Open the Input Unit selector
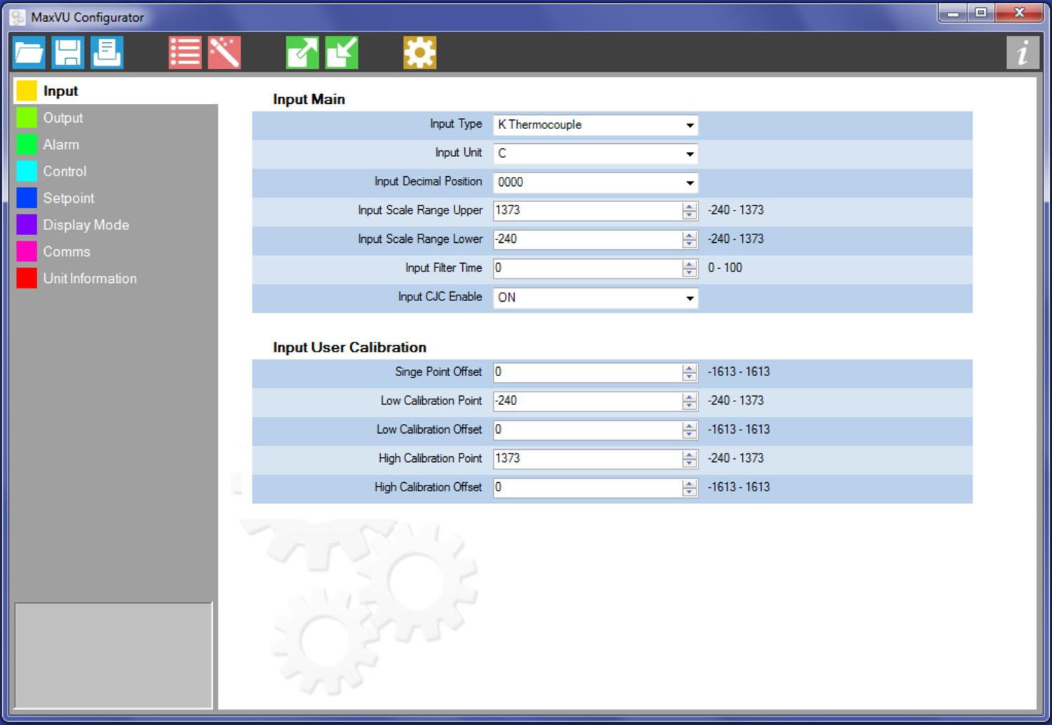This screenshot has width=1052, height=725. 689,154
